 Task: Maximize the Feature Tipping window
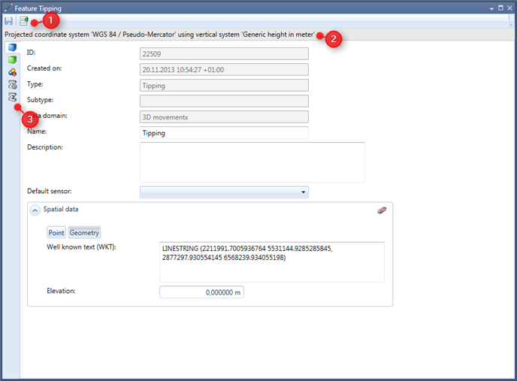(x=500, y=8)
